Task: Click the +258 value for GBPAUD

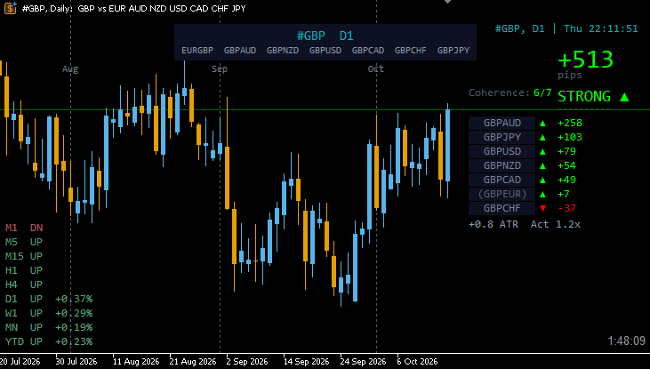Action: tap(570, 123)
